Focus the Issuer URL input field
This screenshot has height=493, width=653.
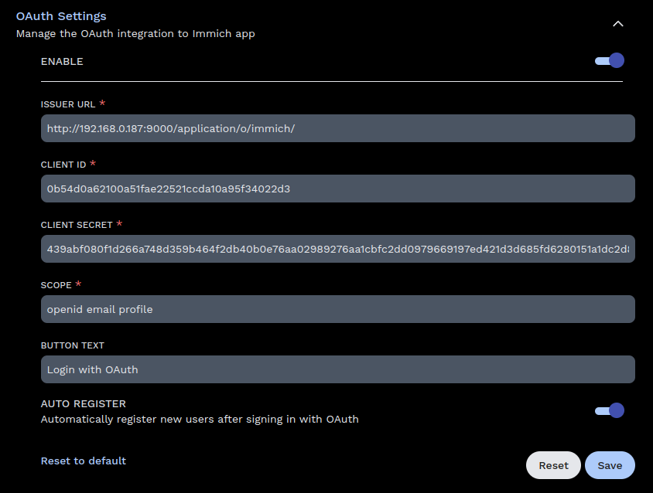coord(337,128)
